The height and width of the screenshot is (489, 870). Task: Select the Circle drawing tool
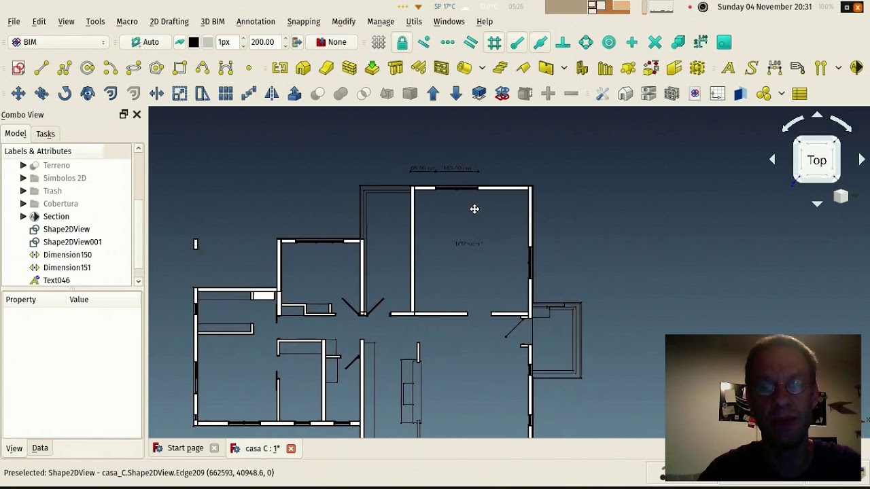(x=88, y=68)
